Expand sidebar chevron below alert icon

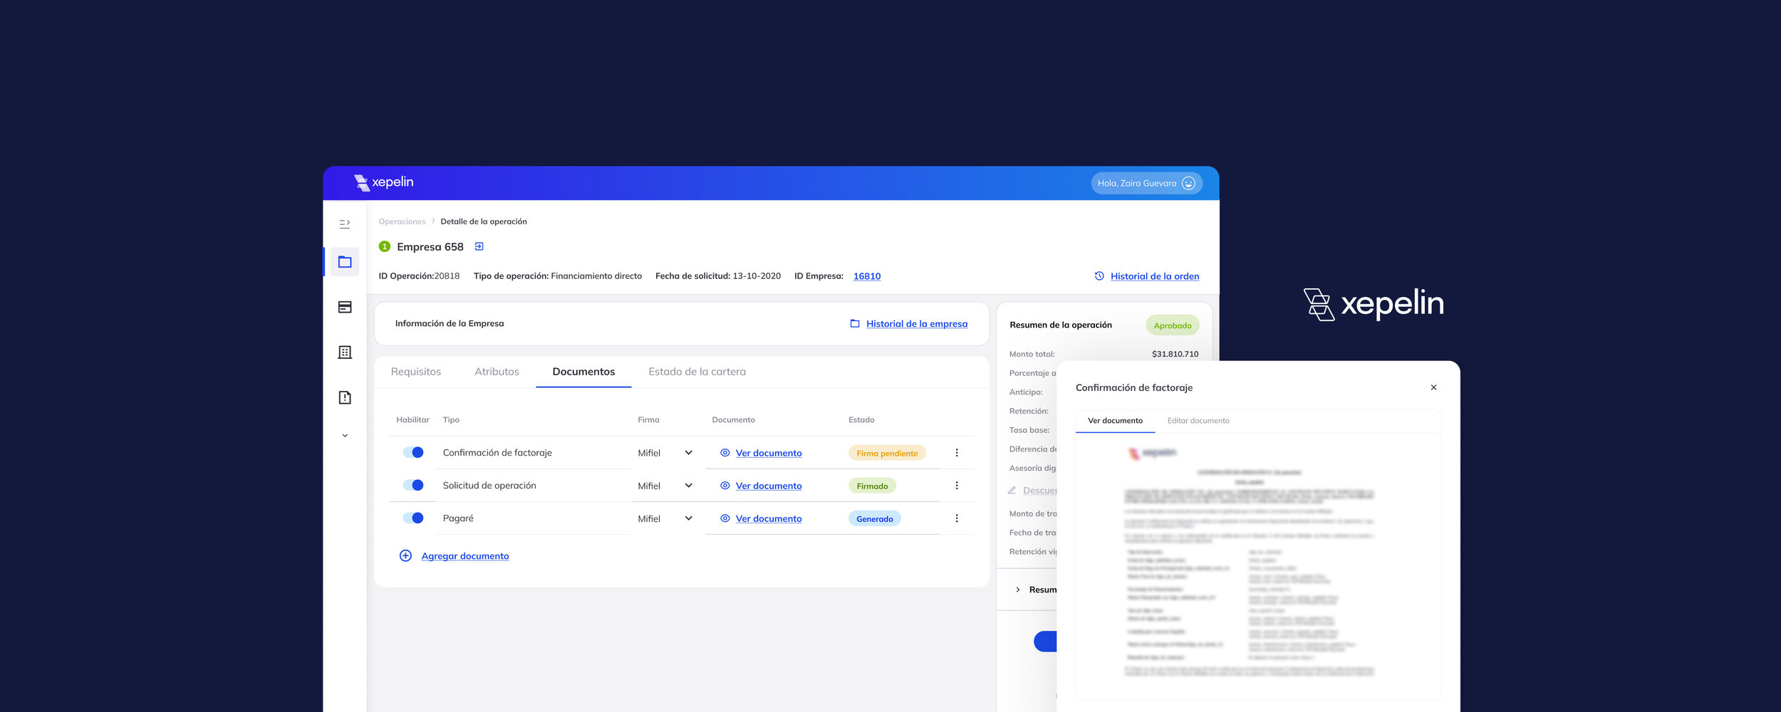click(x=345, y=436)
